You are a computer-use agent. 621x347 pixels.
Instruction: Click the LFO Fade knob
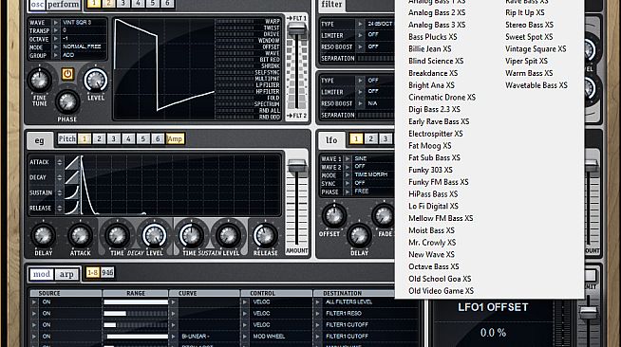[384, 215]
